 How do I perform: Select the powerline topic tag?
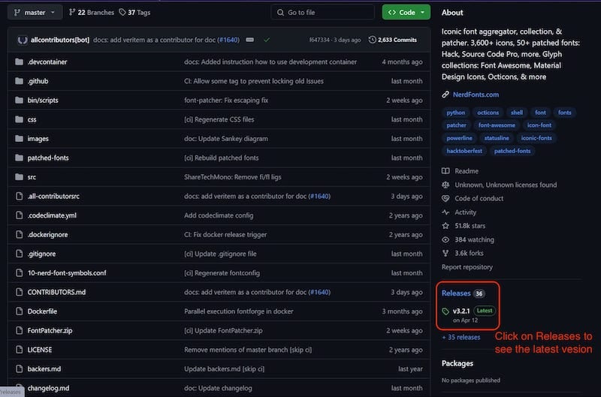pos(459,138)
